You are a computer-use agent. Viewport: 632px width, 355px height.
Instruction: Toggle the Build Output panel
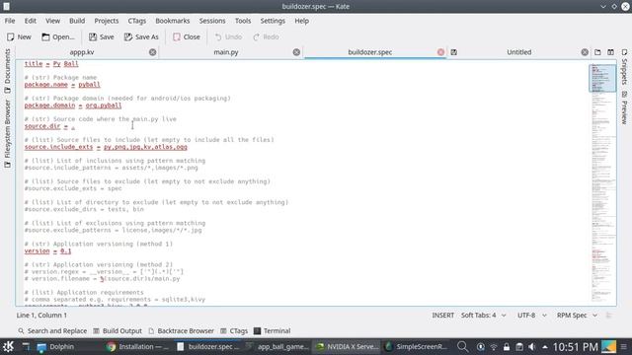click(118, 331)
